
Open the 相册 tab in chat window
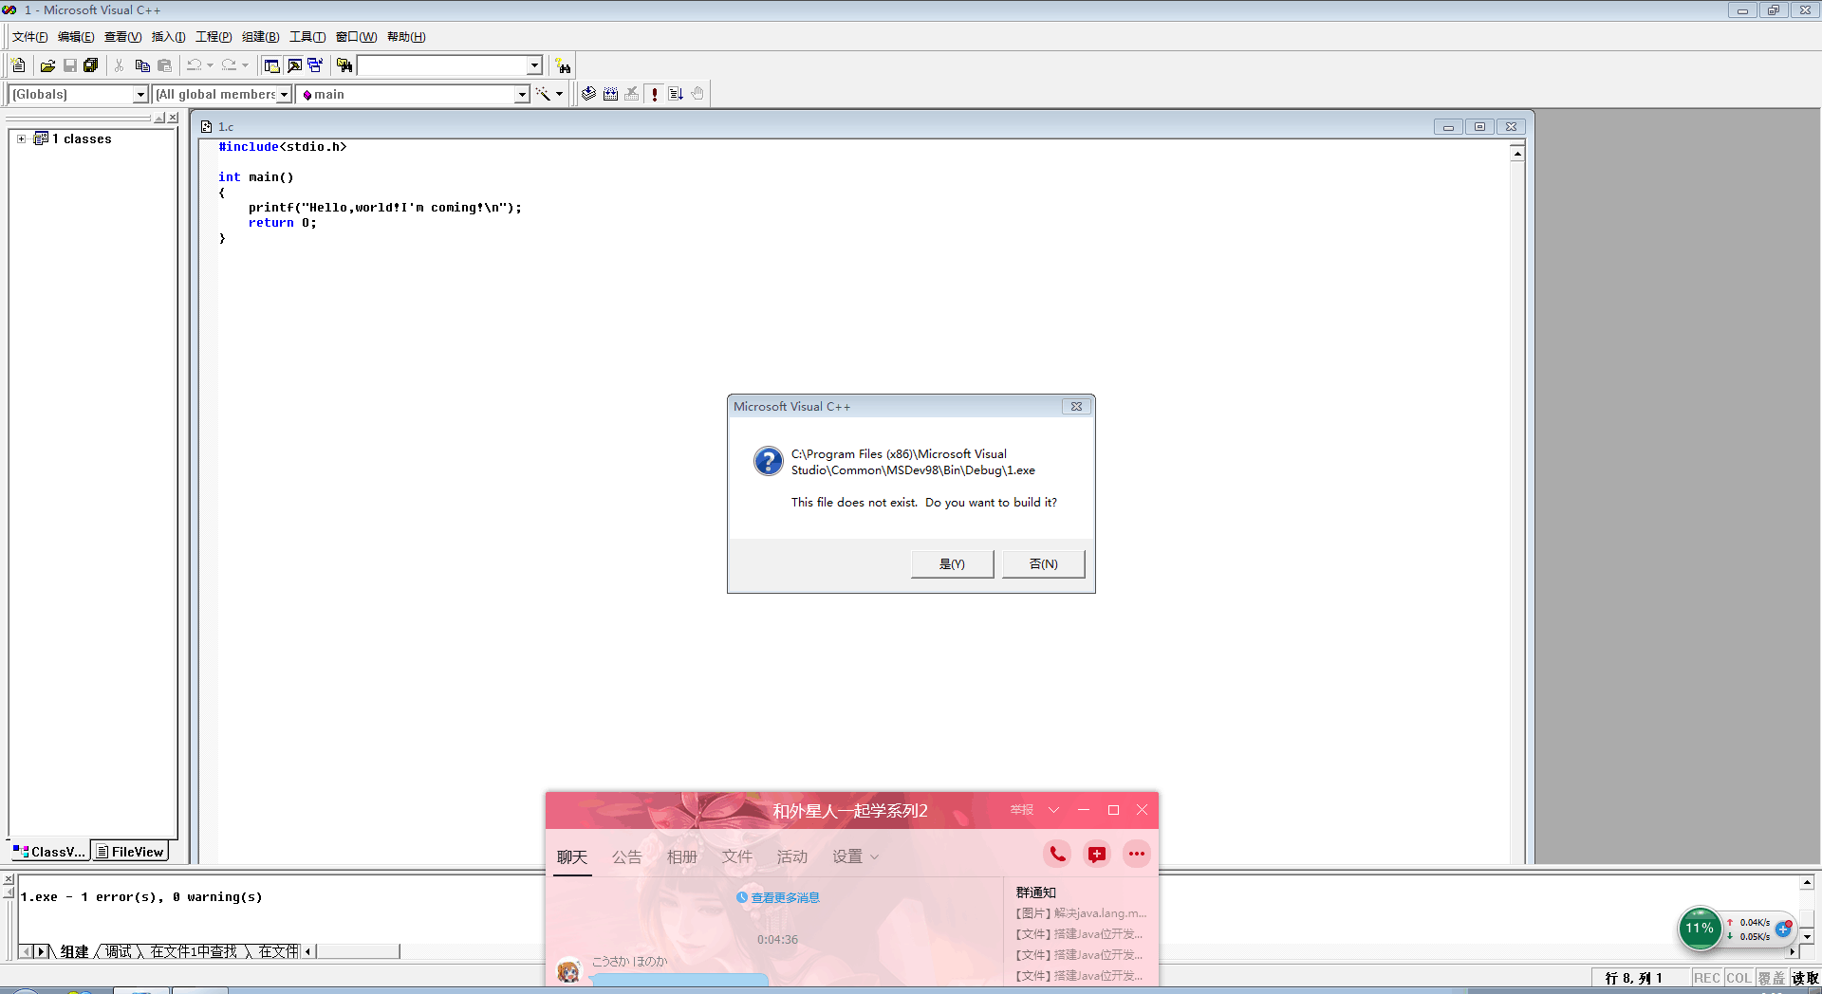pos(682,856)
